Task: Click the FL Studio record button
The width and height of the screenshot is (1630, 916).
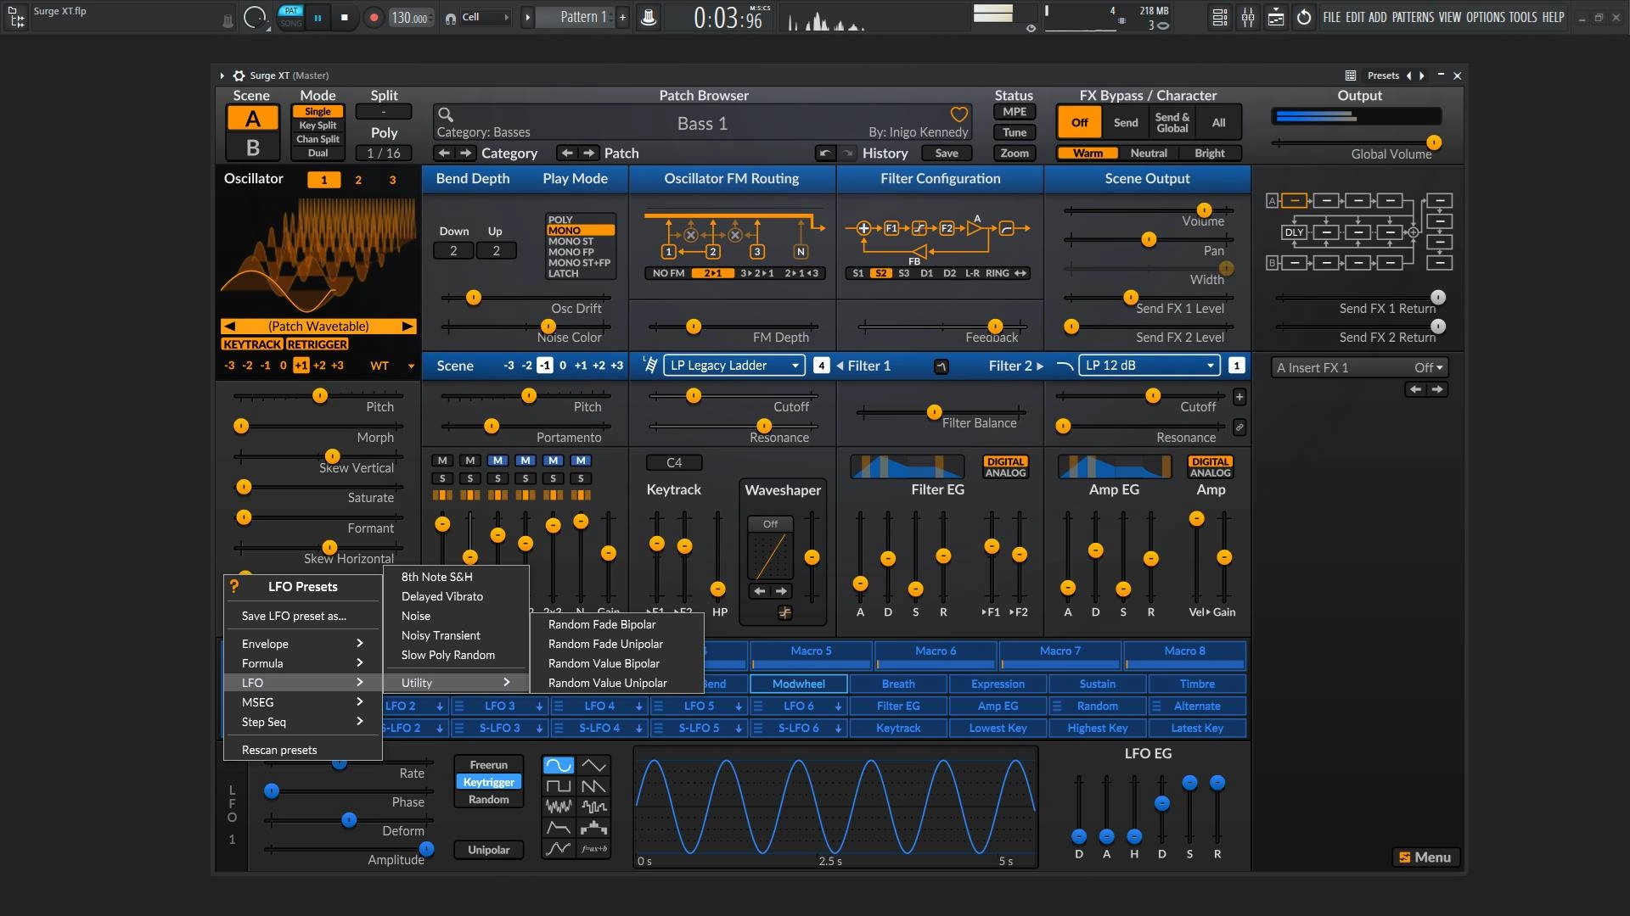Action: pos(373,17)
